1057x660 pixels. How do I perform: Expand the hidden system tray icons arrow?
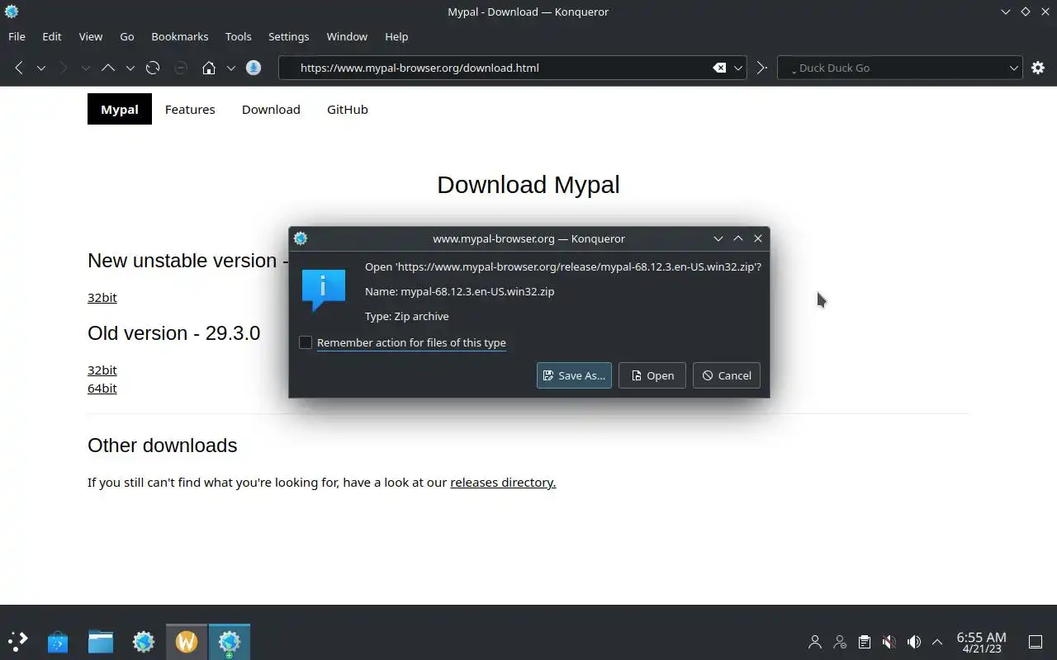pyautogui.click(x=937, y=642)
